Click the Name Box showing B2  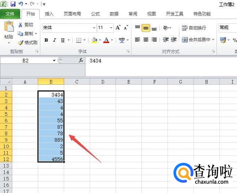[26, 61]
